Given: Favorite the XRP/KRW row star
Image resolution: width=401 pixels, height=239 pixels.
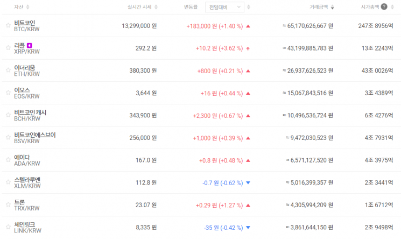Looking at the screenshot, I should pos(8,47).
